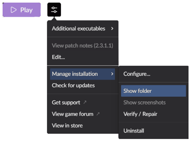Open the Additional executables submenu
The image size is (192, 142).
[78, 28]
